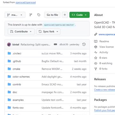
Task: Click the examples folder icon
Action: coord(9,100)
